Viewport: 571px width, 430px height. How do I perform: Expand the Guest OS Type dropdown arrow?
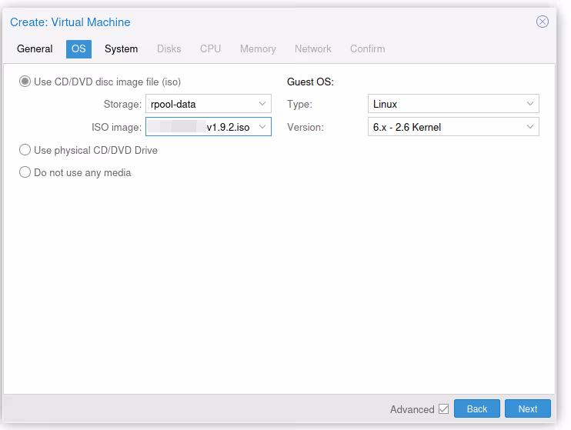[530, 104]
